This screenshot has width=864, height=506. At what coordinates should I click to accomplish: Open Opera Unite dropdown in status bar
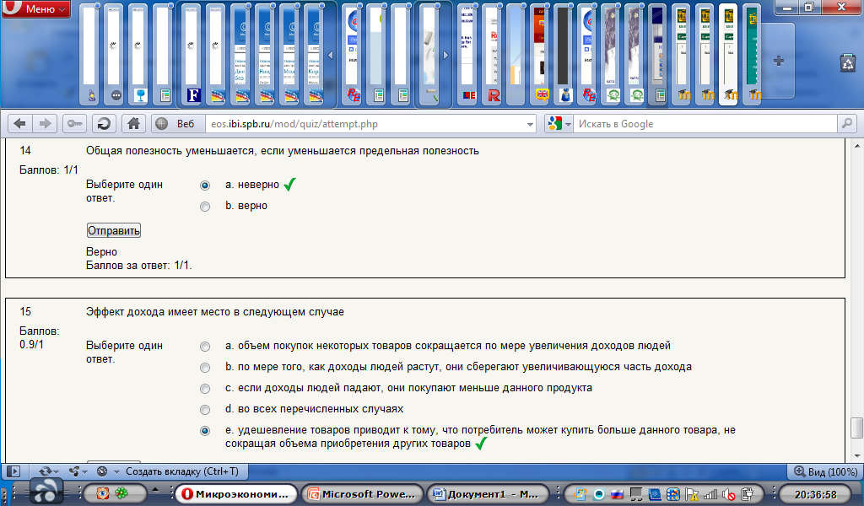click(78, 471)
